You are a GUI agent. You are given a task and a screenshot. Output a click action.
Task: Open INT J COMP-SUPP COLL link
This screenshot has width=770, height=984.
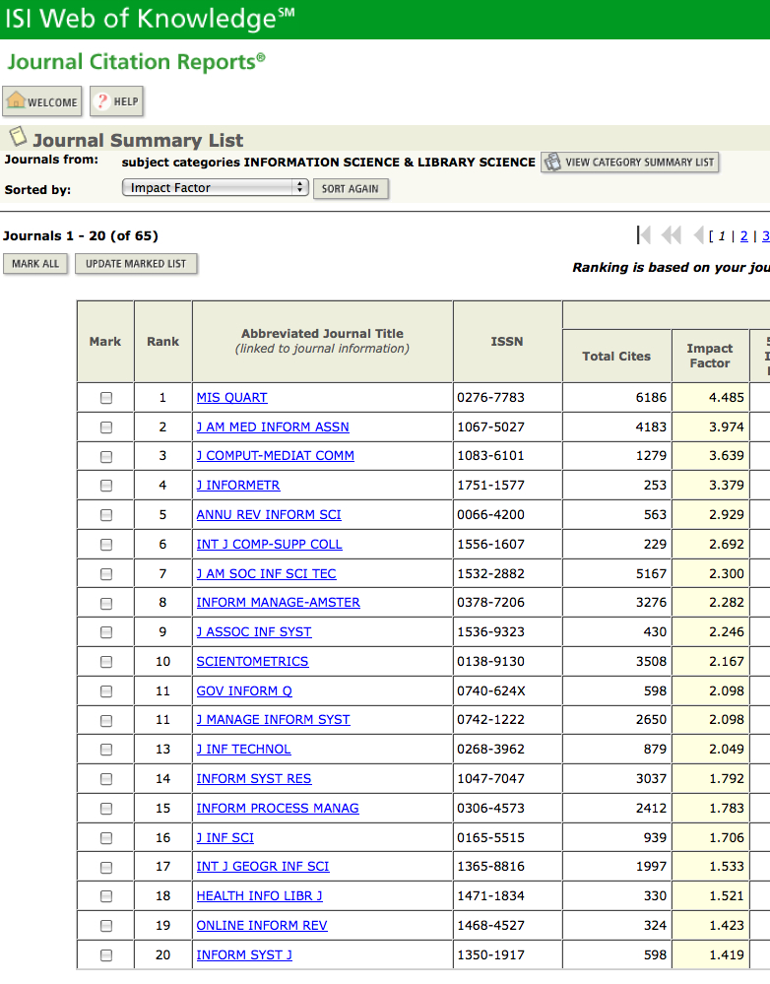tap(269, 544)
